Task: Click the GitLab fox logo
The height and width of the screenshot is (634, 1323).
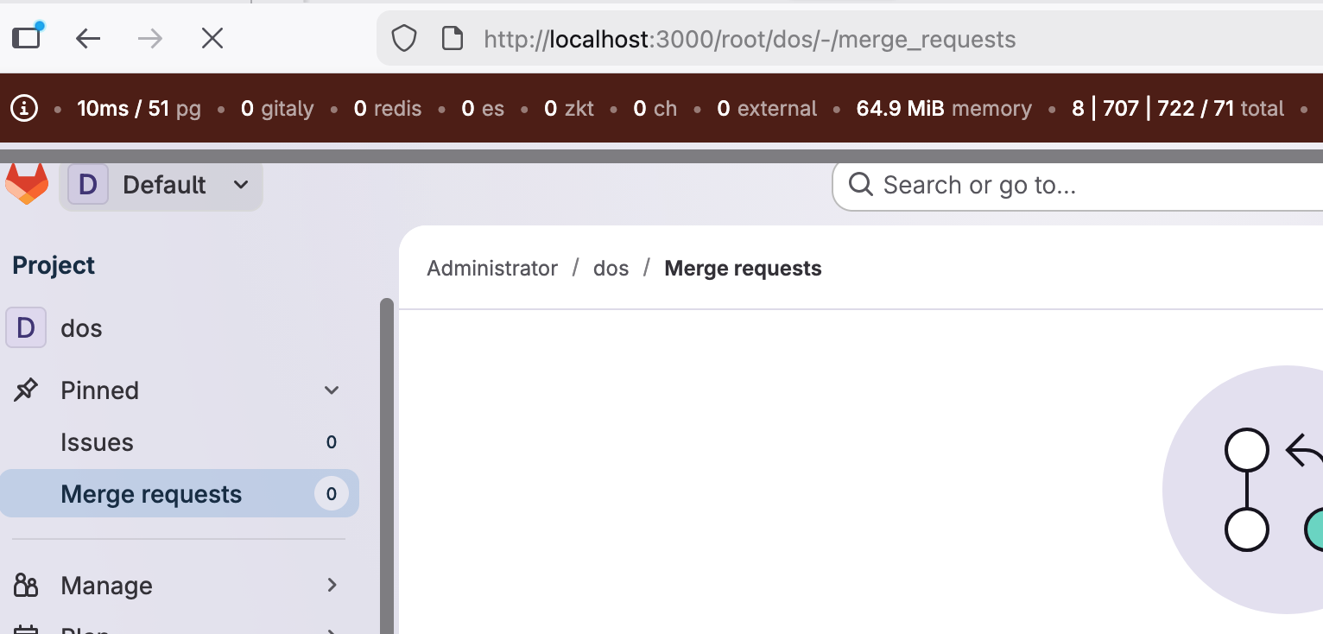Action: coord(27,184)
